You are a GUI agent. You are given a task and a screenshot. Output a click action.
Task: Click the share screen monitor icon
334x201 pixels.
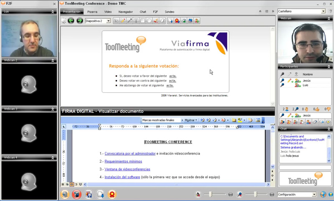[190, 20]
